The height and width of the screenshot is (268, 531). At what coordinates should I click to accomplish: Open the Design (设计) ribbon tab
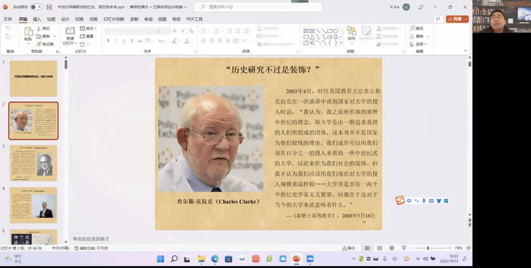pos(65,19)
